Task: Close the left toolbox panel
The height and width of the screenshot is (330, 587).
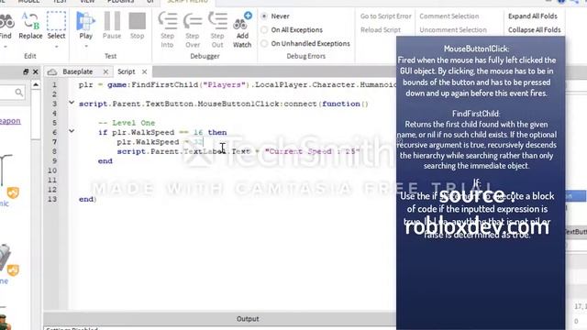Action: tap(36, 71)
